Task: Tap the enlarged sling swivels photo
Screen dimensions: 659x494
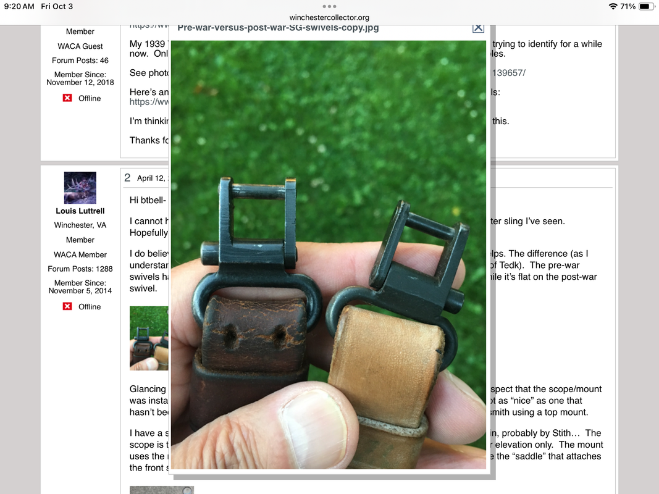Action: pyautogui.click(x=328, y=254)
